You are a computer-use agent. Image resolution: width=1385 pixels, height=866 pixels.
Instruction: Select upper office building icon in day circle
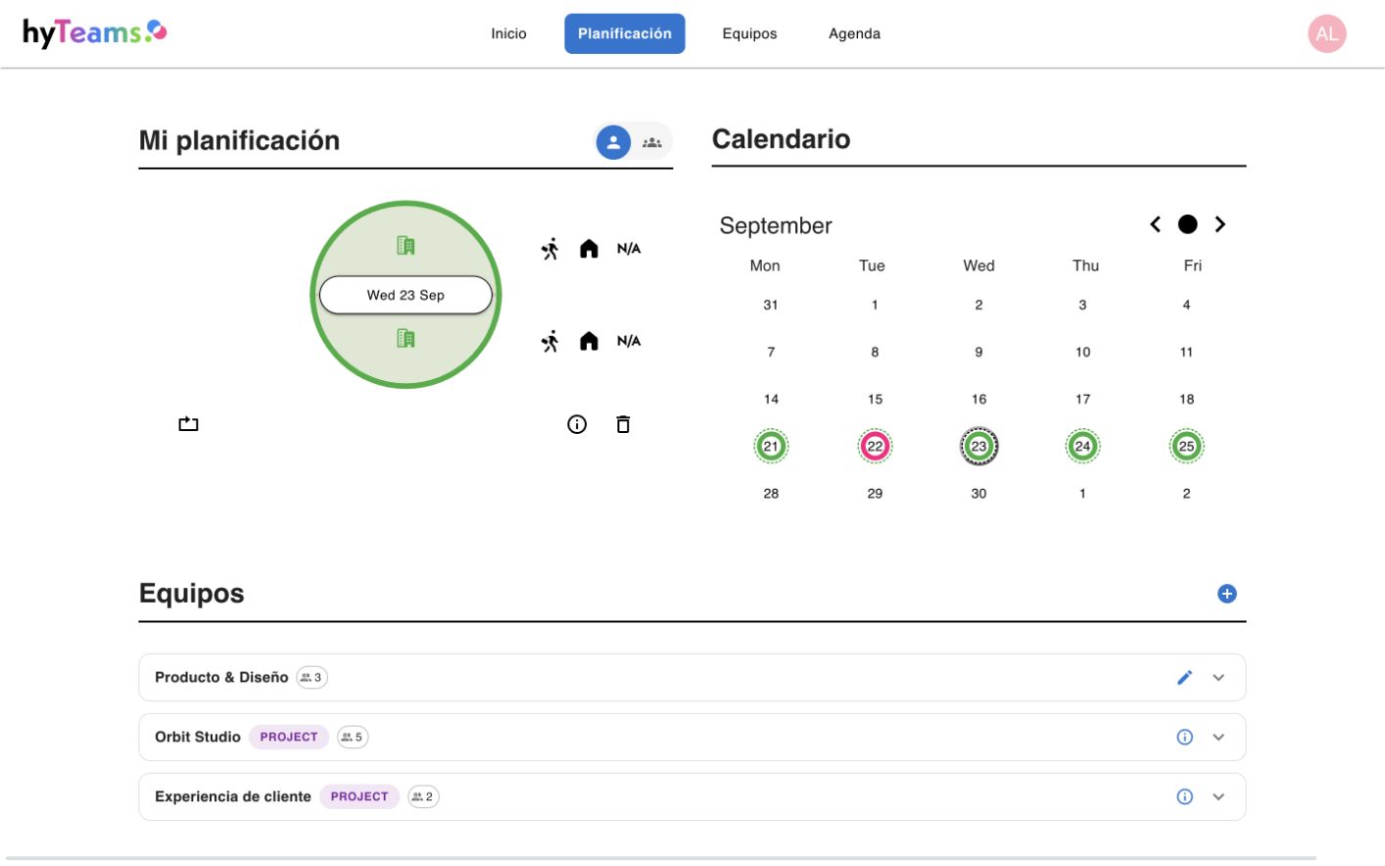coord(406,245)
